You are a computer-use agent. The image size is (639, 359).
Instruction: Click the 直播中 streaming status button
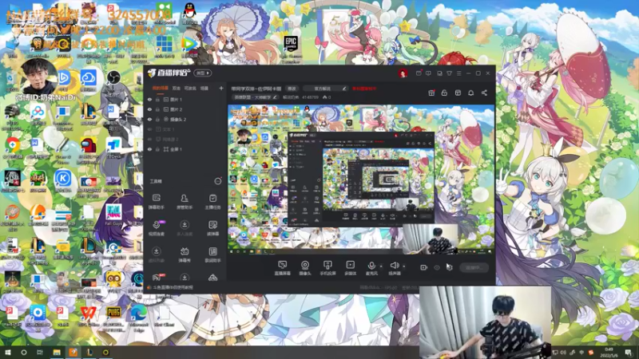click(x=474, y=267)
